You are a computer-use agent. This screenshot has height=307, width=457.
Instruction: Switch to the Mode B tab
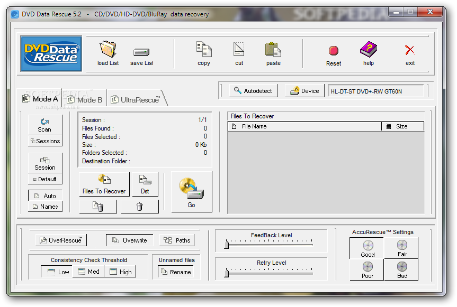point(85,100)
